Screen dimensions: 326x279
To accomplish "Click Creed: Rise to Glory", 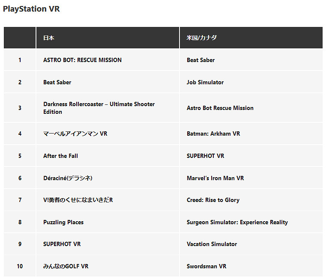I will point(213,200).
